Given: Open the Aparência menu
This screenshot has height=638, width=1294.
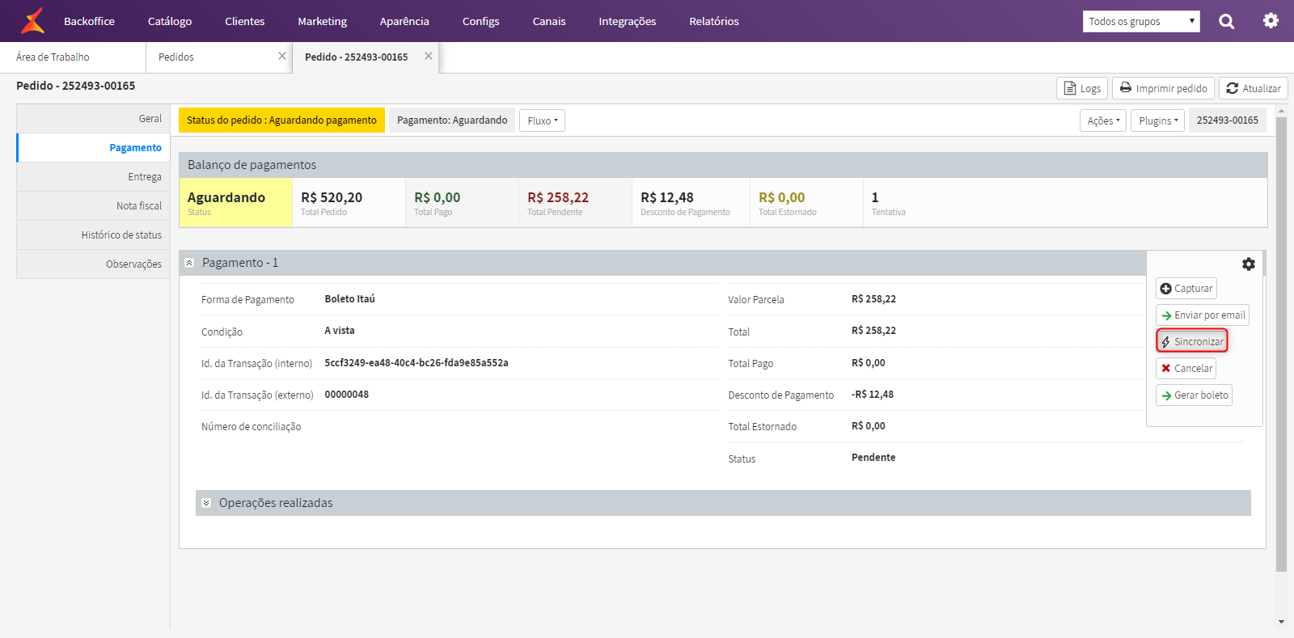Looking at the screenshot, I should 404,21.
